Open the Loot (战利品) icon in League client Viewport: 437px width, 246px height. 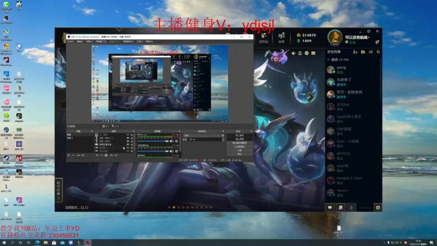point(263,38)
